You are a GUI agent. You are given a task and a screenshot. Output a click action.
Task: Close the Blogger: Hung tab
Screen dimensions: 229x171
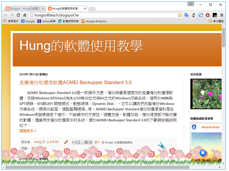click(43, 9)
